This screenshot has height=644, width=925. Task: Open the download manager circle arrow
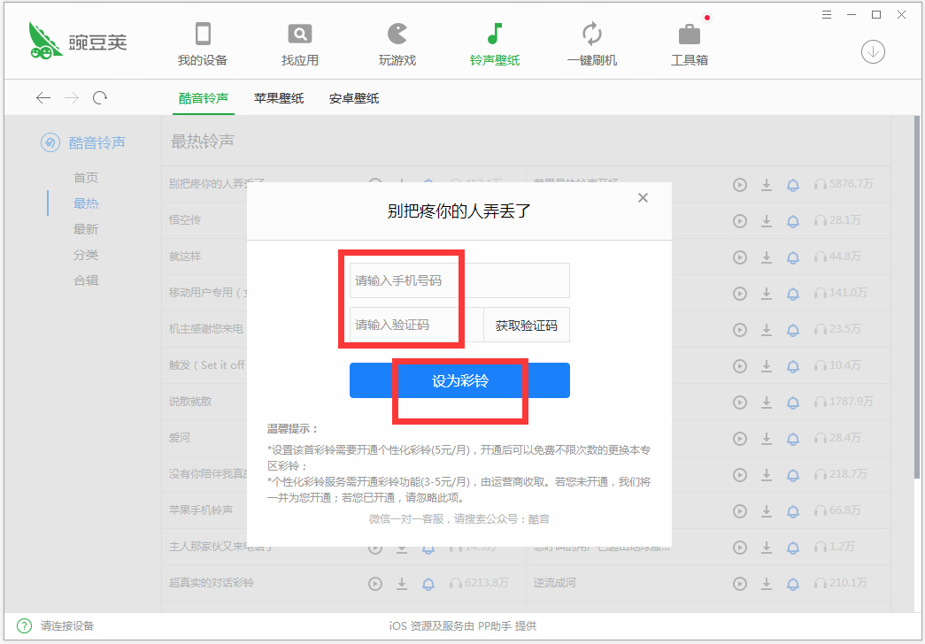point(873,52)
